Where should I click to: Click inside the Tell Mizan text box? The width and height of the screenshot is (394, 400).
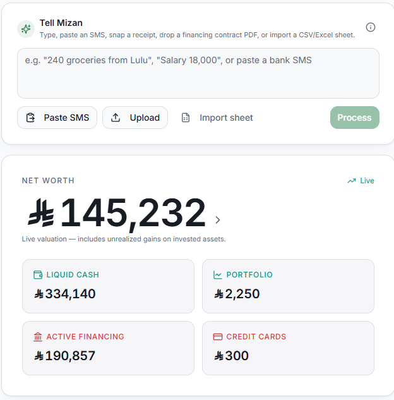click(x=198, y=73)
